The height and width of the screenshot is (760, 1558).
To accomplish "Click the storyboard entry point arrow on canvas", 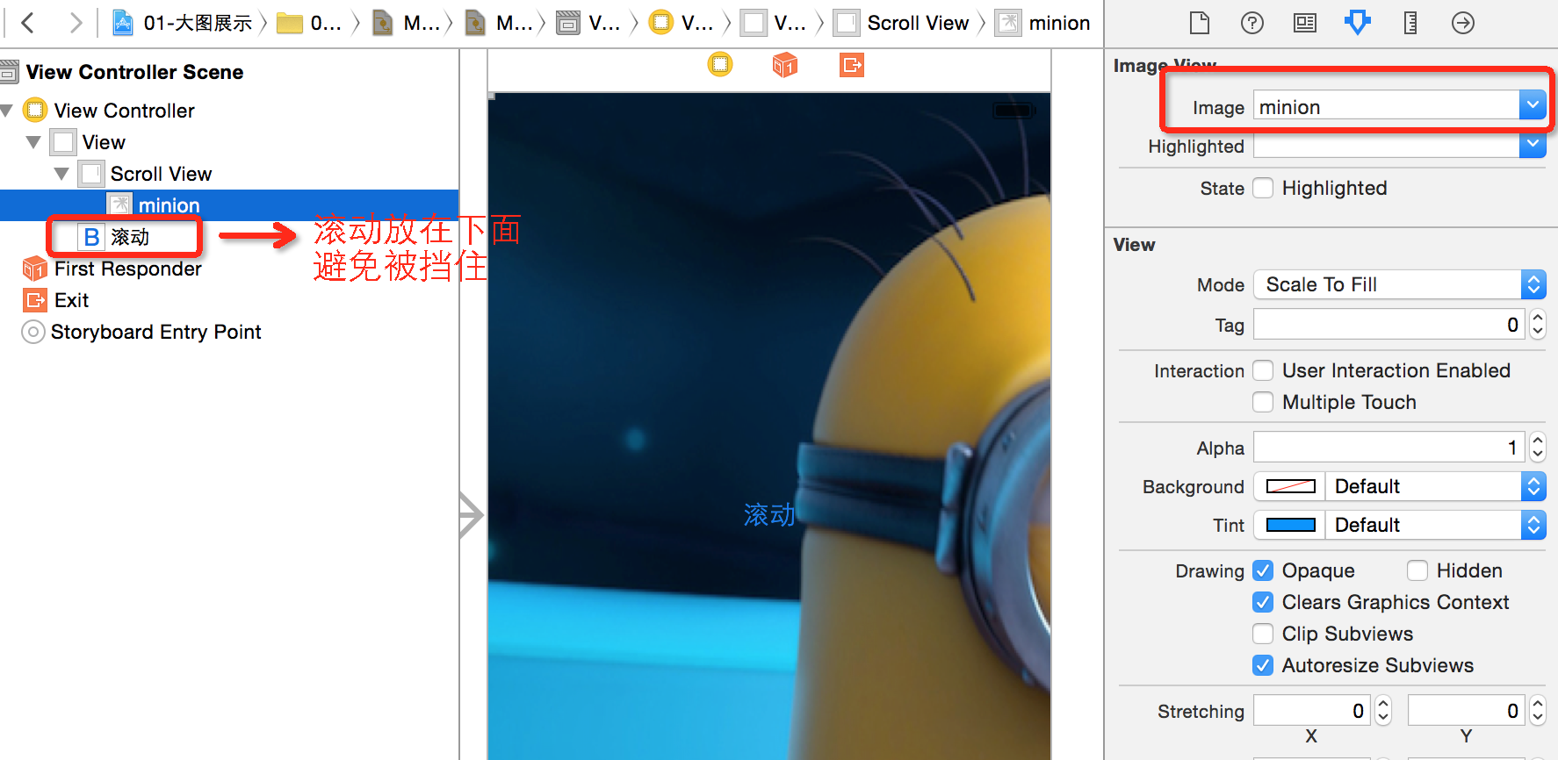I will [x=472, y=514].
